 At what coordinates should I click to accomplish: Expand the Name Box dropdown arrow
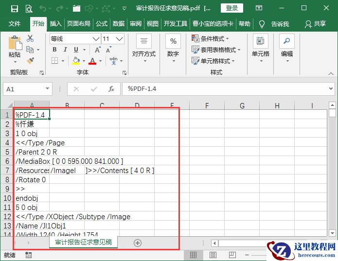tap(47, 89)
